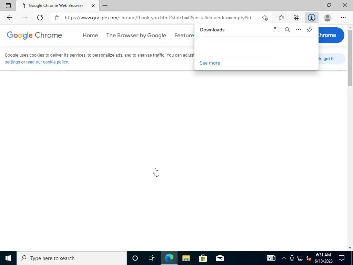The height and width of the screenshot is (265, 353).
Task: Open the Collections panel
Action: tap(296, 18)
